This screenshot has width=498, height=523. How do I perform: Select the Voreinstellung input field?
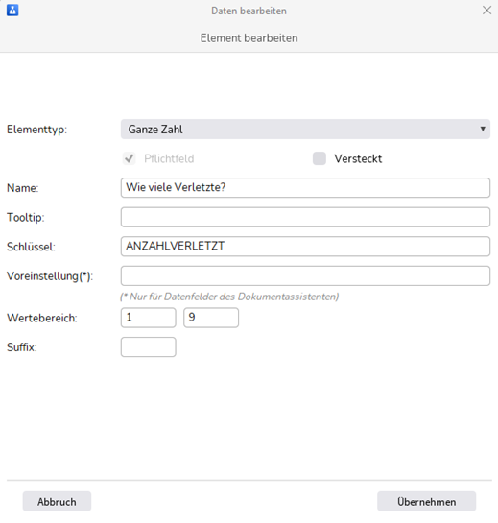tap(305, 275)
